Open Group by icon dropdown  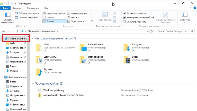click(x=115, y=13)
